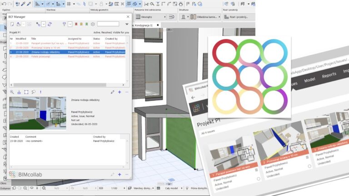Click the blue plus icon to add an issue

pos(120,92)
